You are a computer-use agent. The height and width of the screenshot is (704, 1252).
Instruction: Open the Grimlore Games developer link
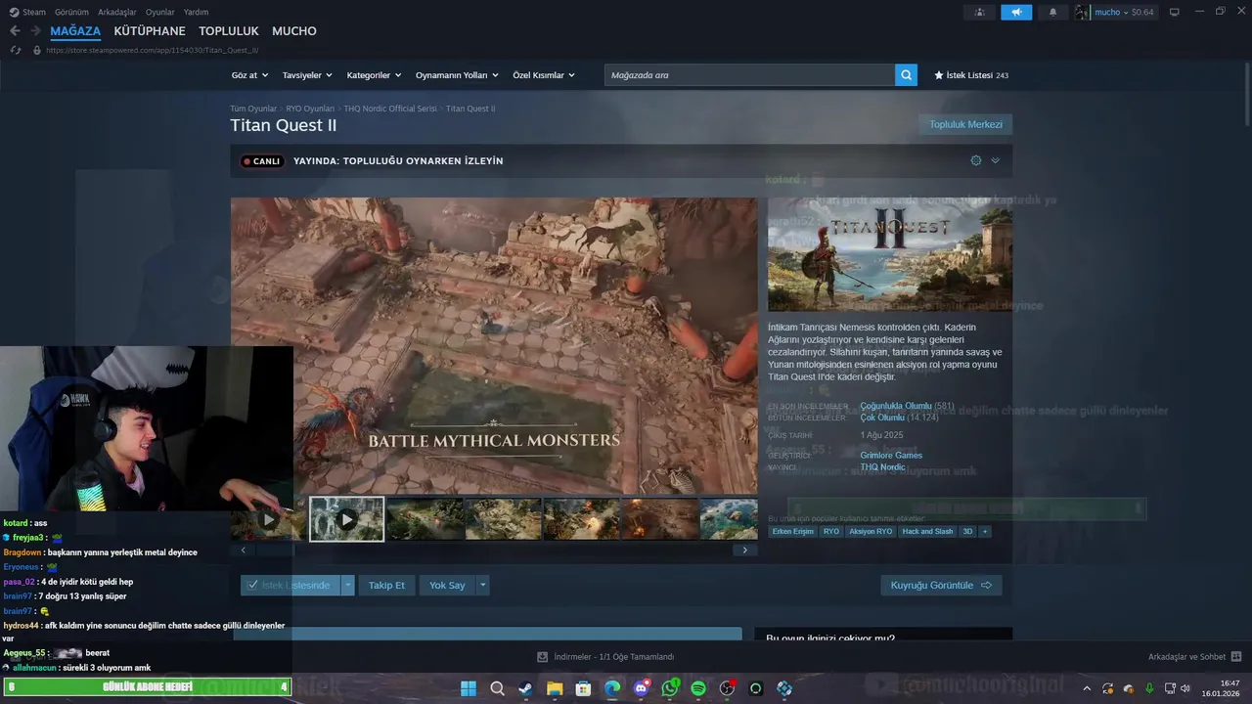point(891,456)
